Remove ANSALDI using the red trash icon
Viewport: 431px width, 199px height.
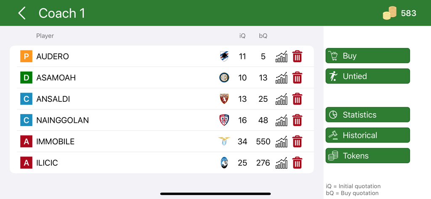(297, 99)
